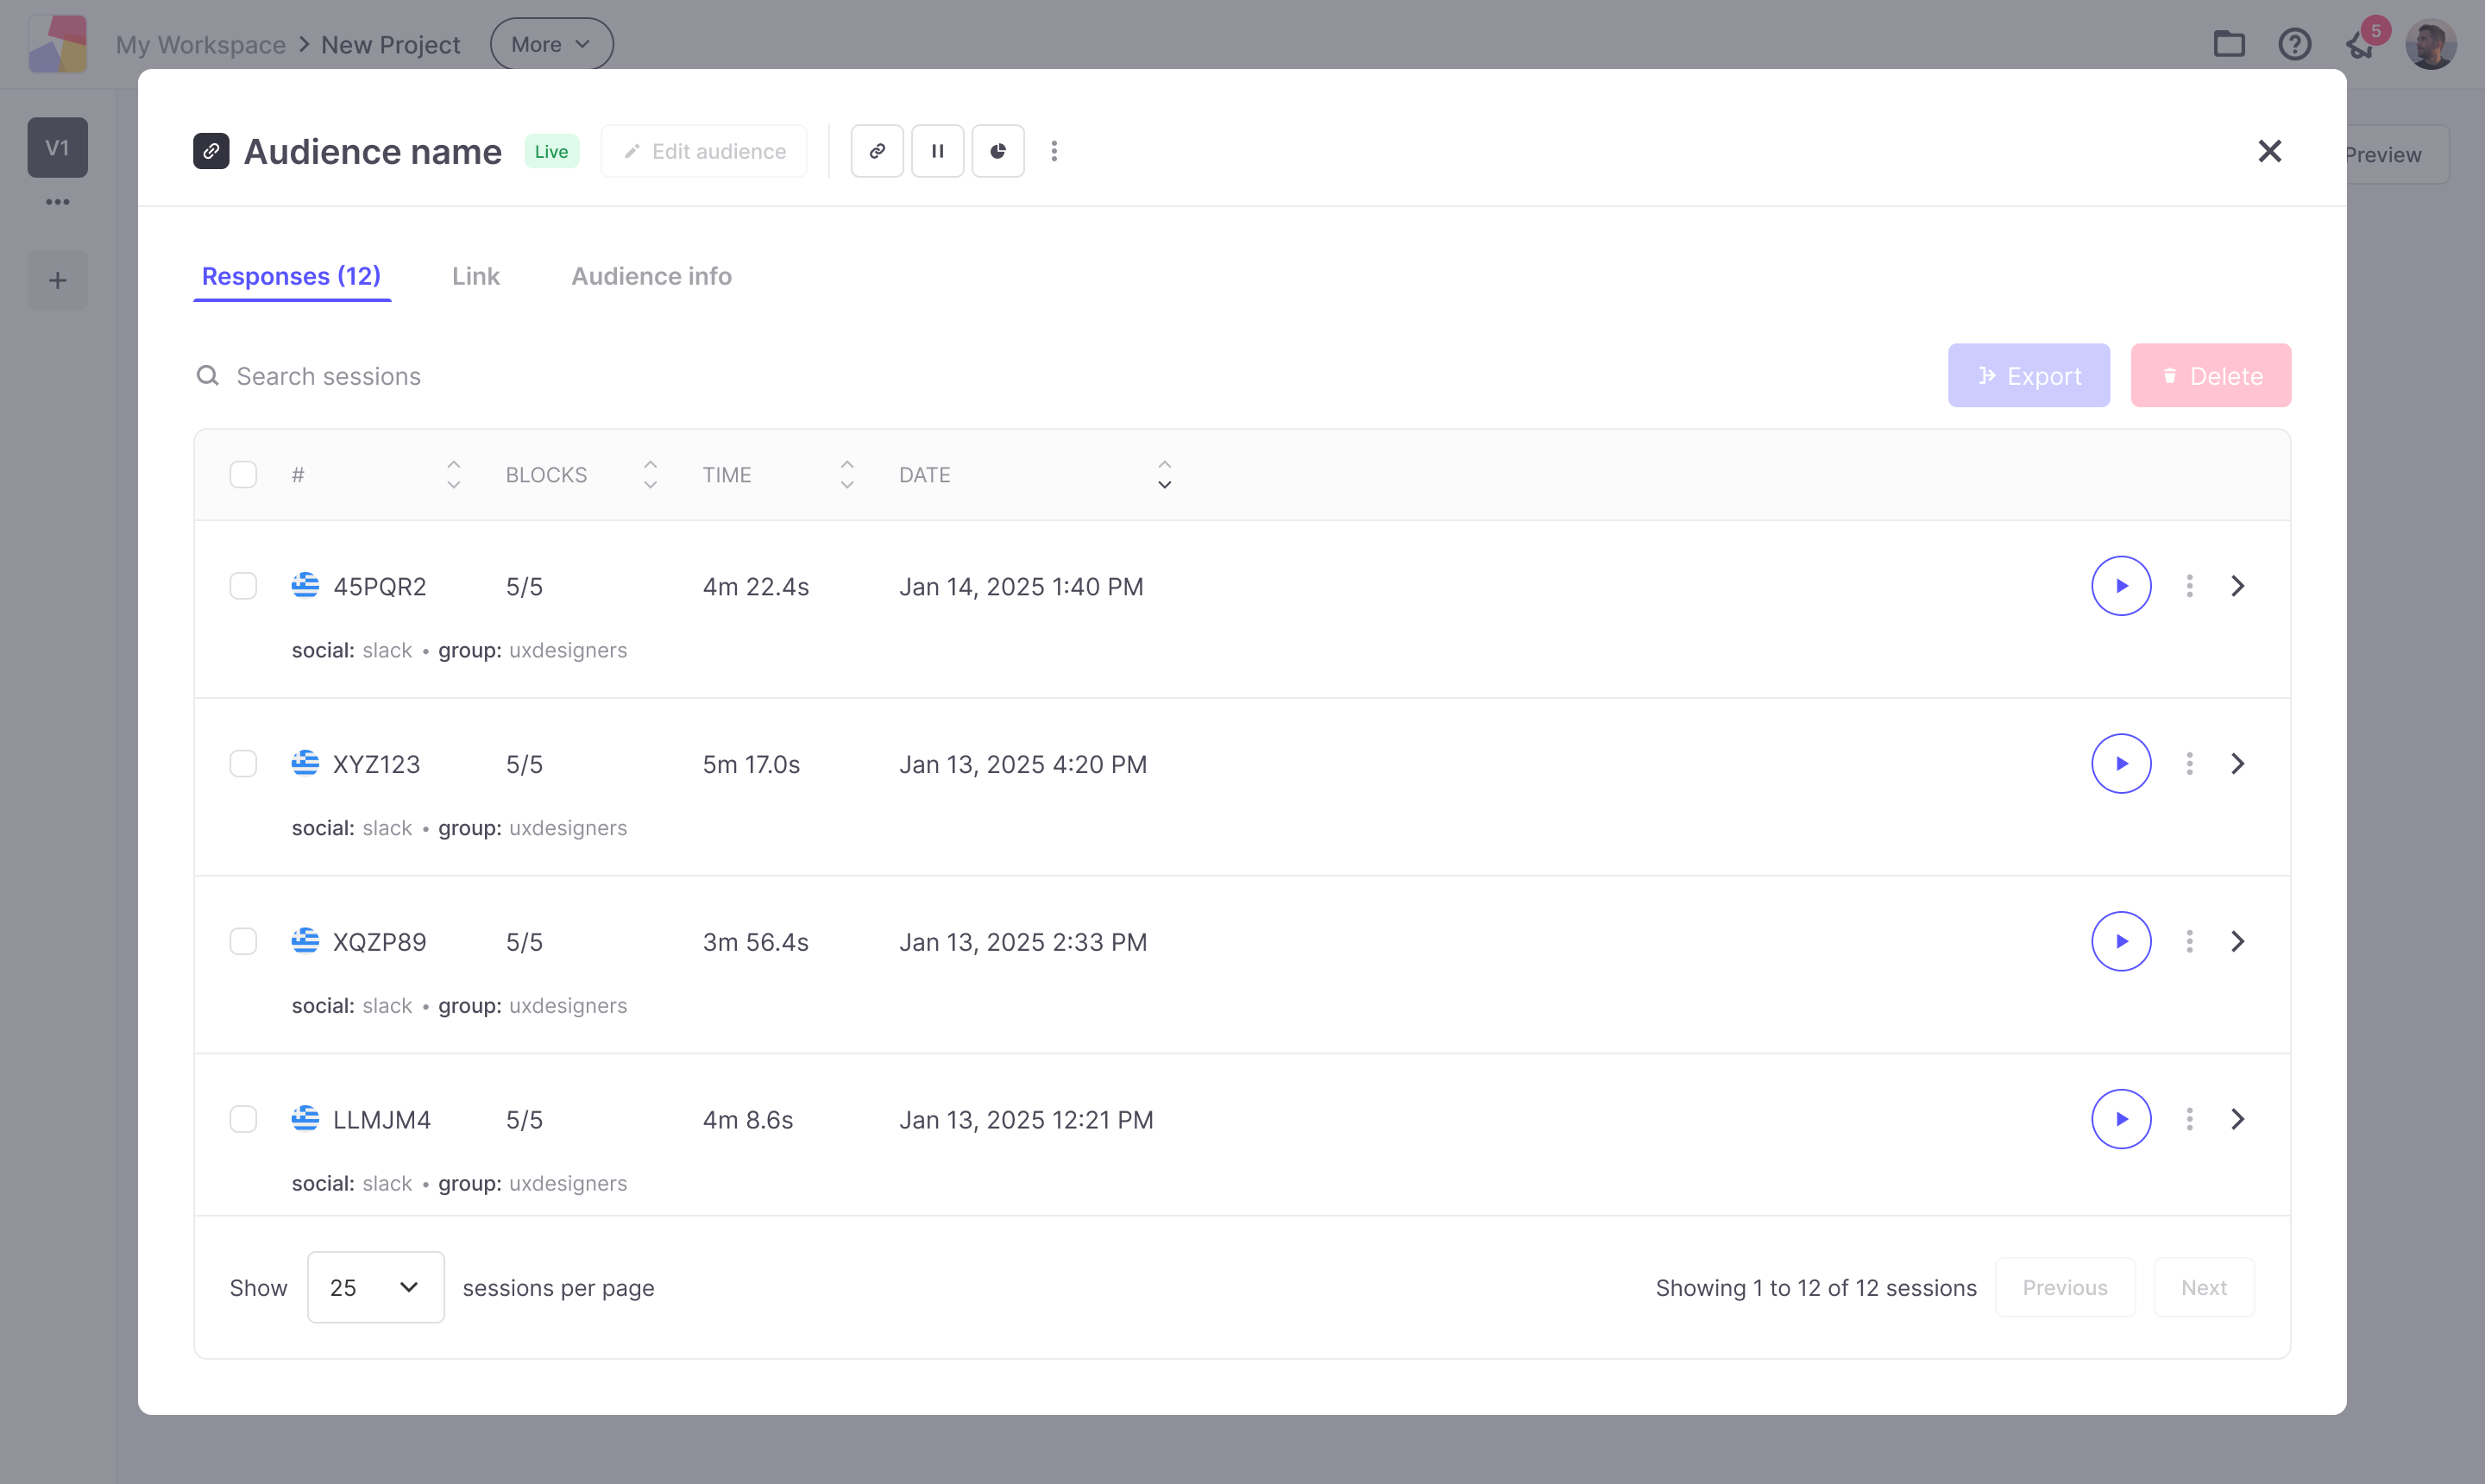Open notifications with 5 badge
This screenshot has width=2485, height=1484.
click(2365, 41)
